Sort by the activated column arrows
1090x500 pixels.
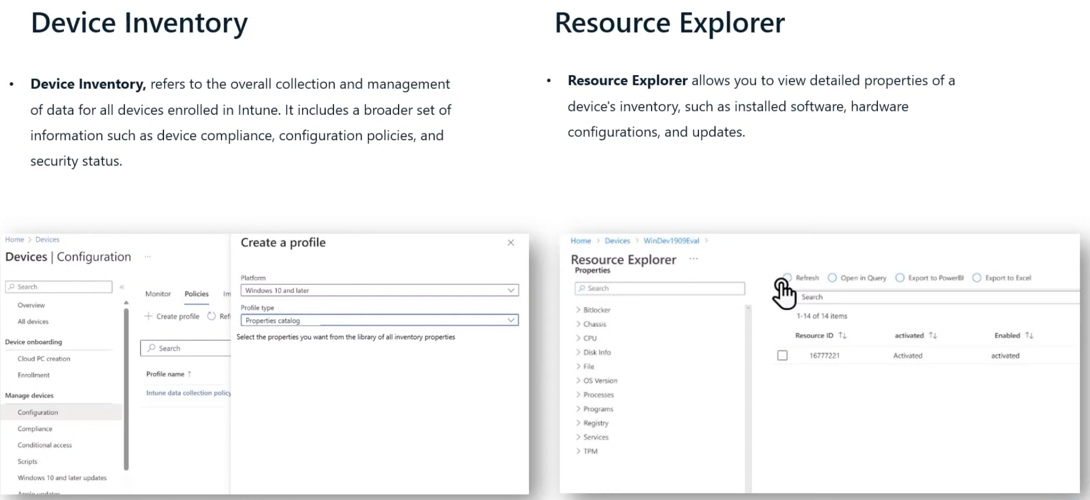pyautogui.click(x=933, y=336)
